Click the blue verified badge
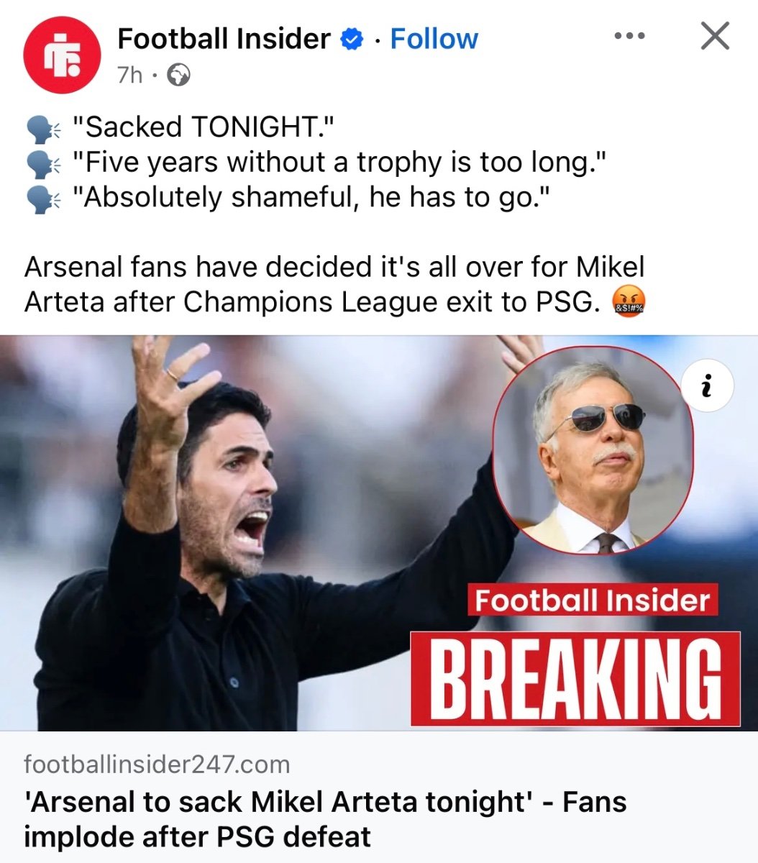Viewport: 758px width, 863px height. [x=352, y=40]
